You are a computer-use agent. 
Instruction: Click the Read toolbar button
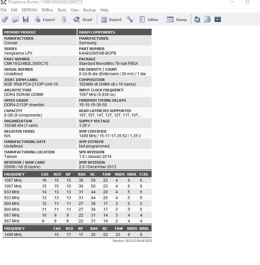(x=83, y=19)
